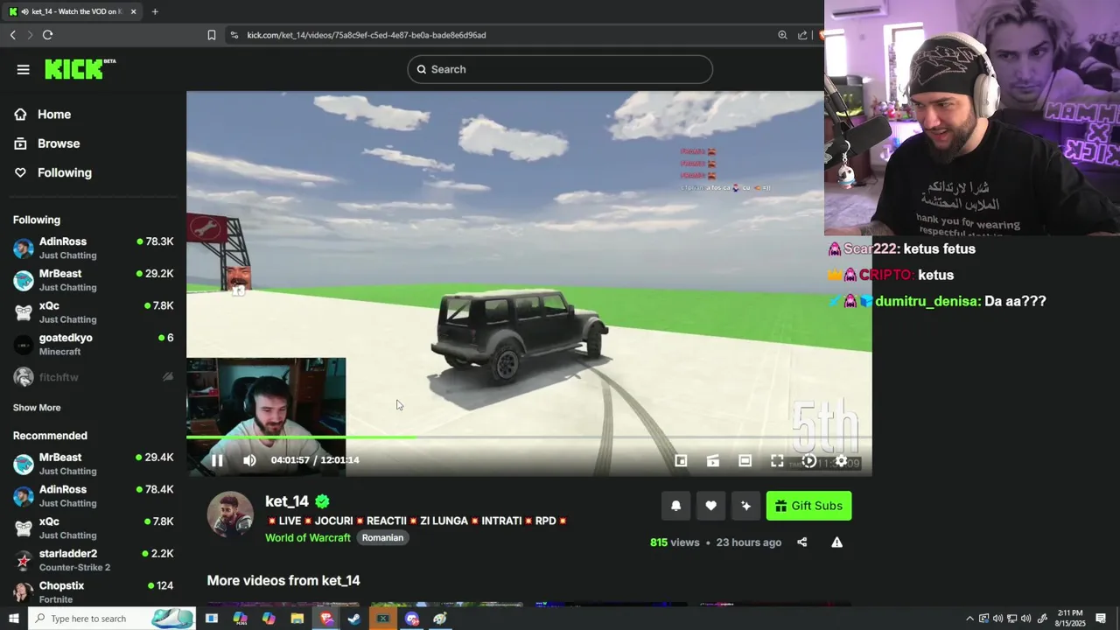The width and height of the screenshot is (1120, 630).
Task: Open AdinRoss in Recommended list
Action: click(93, 496)
